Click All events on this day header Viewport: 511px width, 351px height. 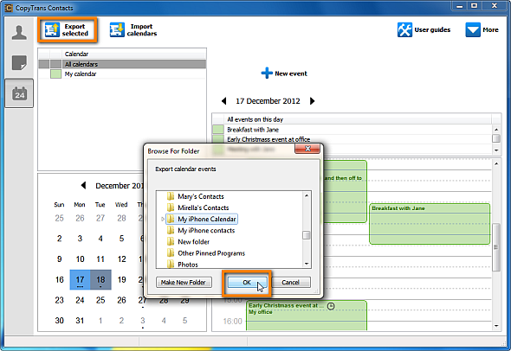click(x=358, y=119)
